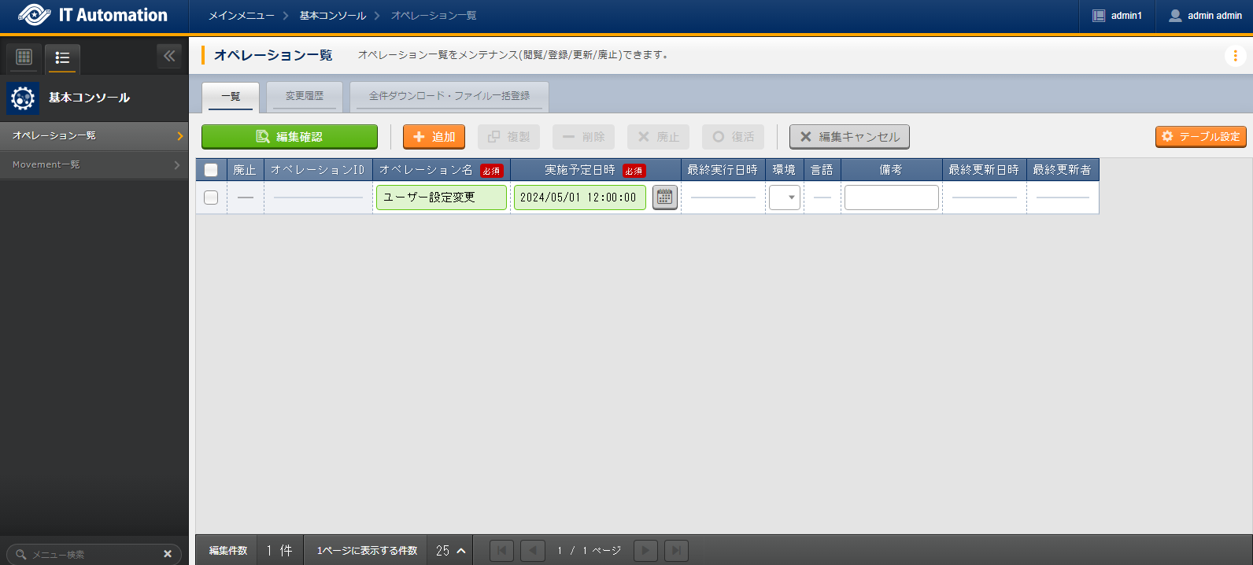Viewport: 1253px width, 565px height.
Task: Switch sidebar to list view icon
Action: tap(62, 57)
